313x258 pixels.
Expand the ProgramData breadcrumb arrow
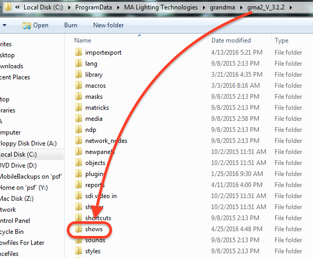tap(118, 7)
